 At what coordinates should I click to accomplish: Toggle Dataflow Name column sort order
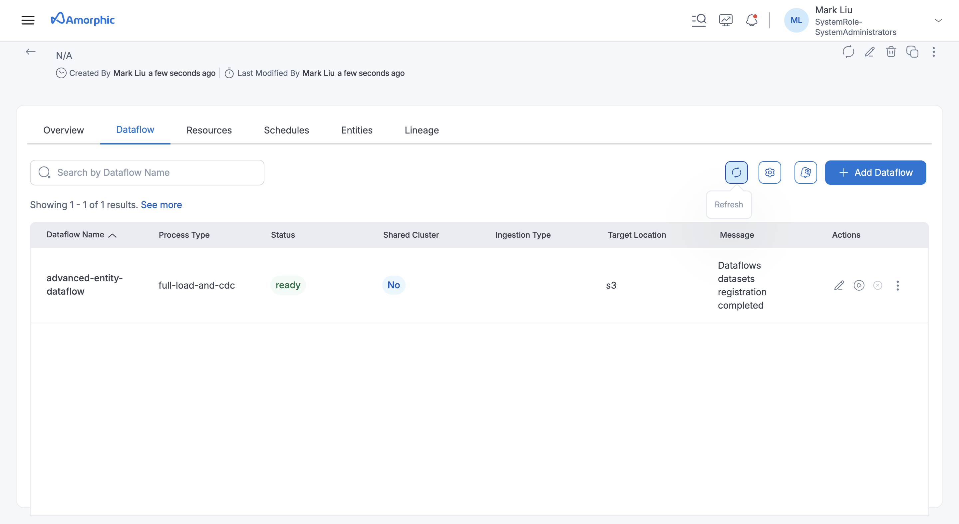click(113, 235)
